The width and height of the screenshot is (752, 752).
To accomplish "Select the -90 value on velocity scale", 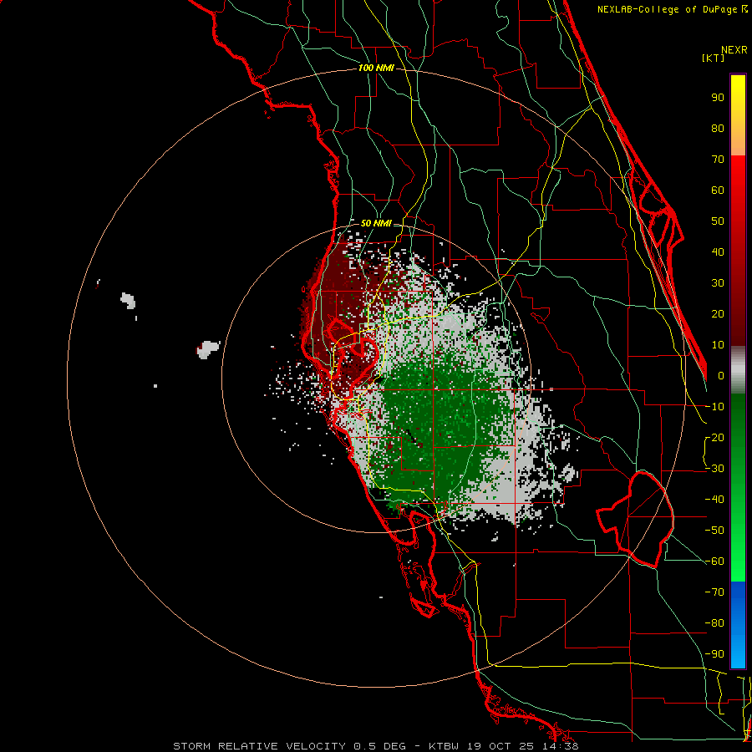I will pyautogui.click(x=714, y=654).
